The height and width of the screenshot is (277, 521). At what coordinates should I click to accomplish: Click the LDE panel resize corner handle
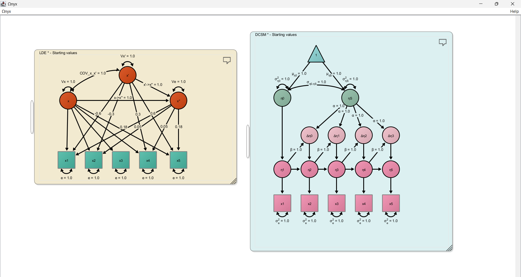[234, 181]
